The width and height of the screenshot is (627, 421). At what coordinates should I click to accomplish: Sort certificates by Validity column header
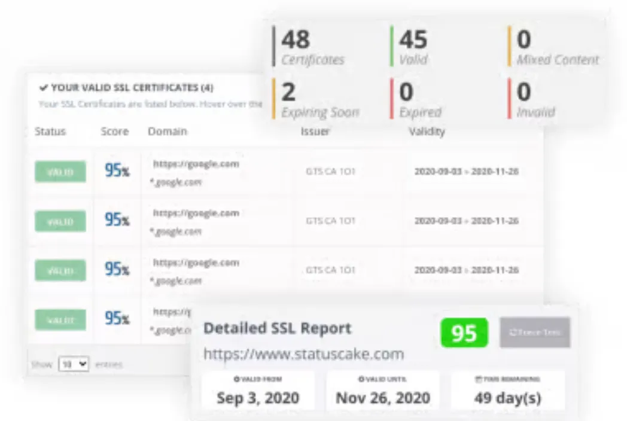point(426,132)
